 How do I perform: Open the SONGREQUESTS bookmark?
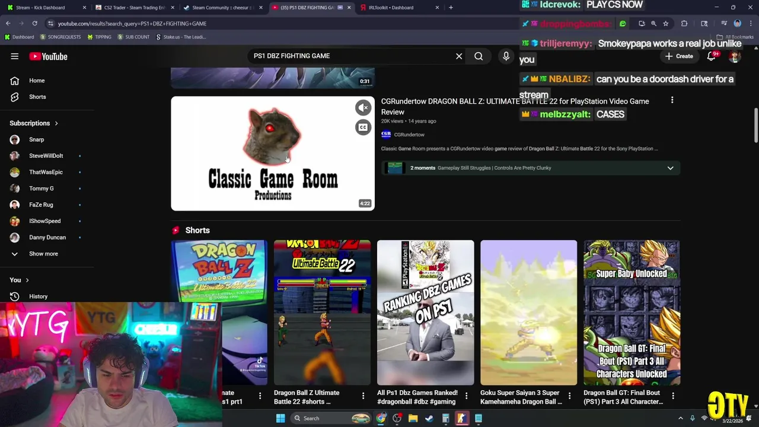click(60, 37)
